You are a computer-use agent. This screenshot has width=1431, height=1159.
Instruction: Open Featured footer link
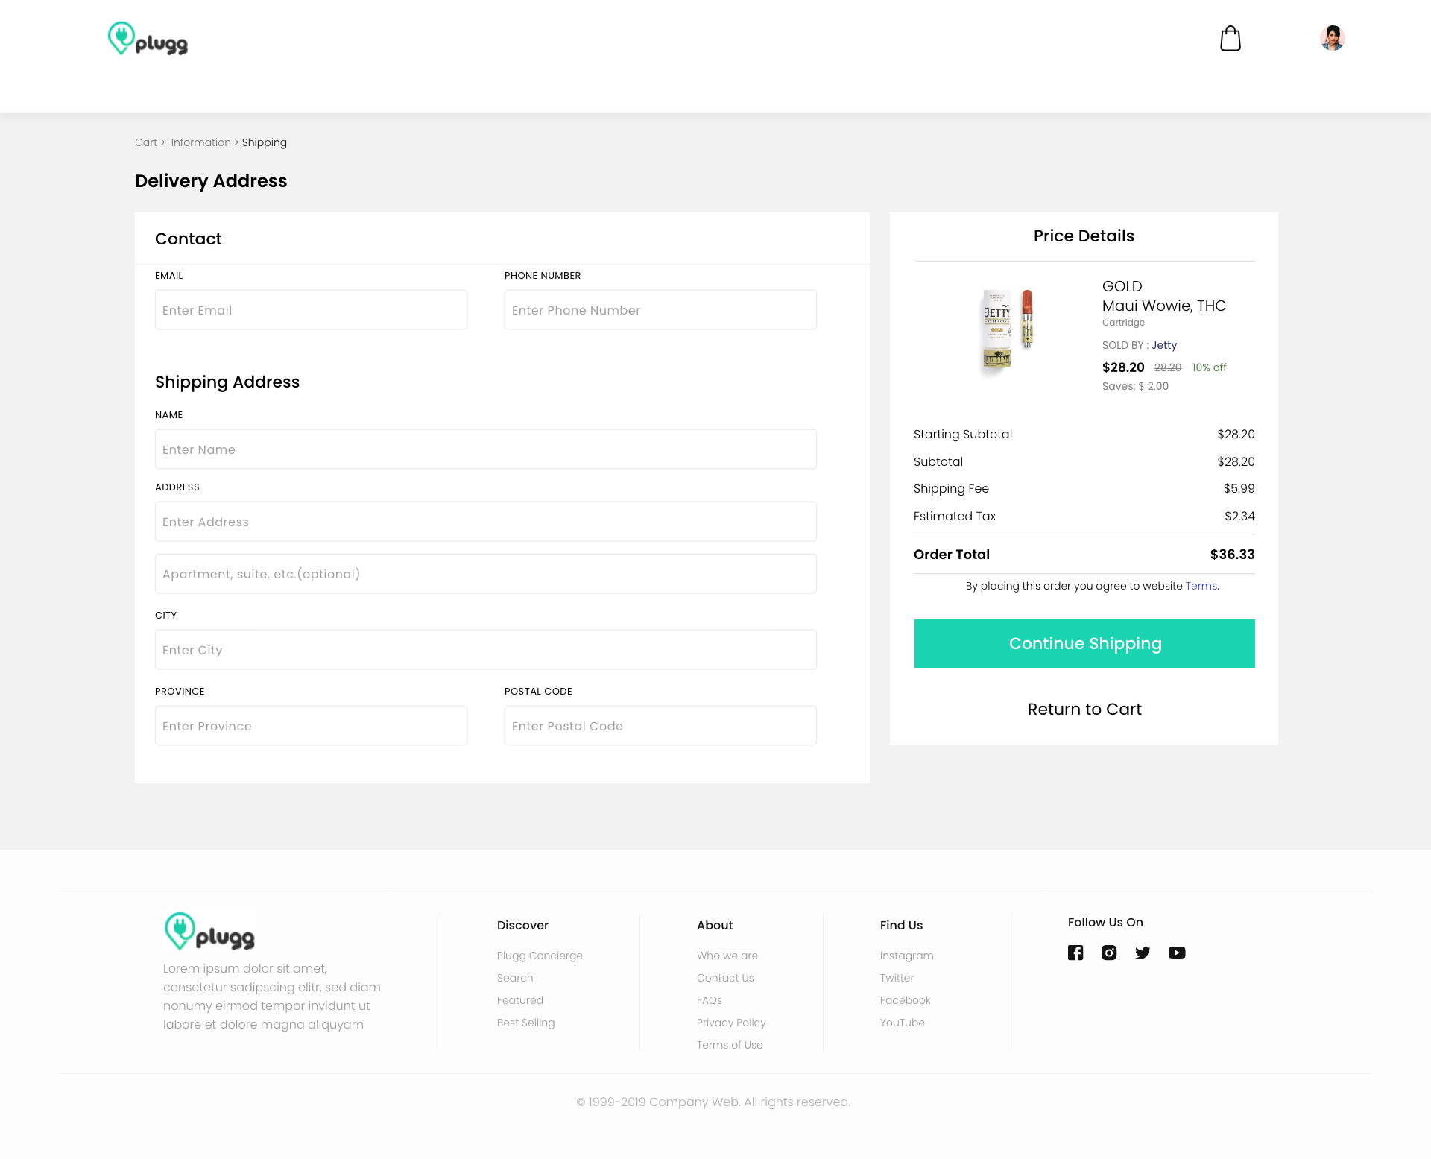coord(520,1000)
